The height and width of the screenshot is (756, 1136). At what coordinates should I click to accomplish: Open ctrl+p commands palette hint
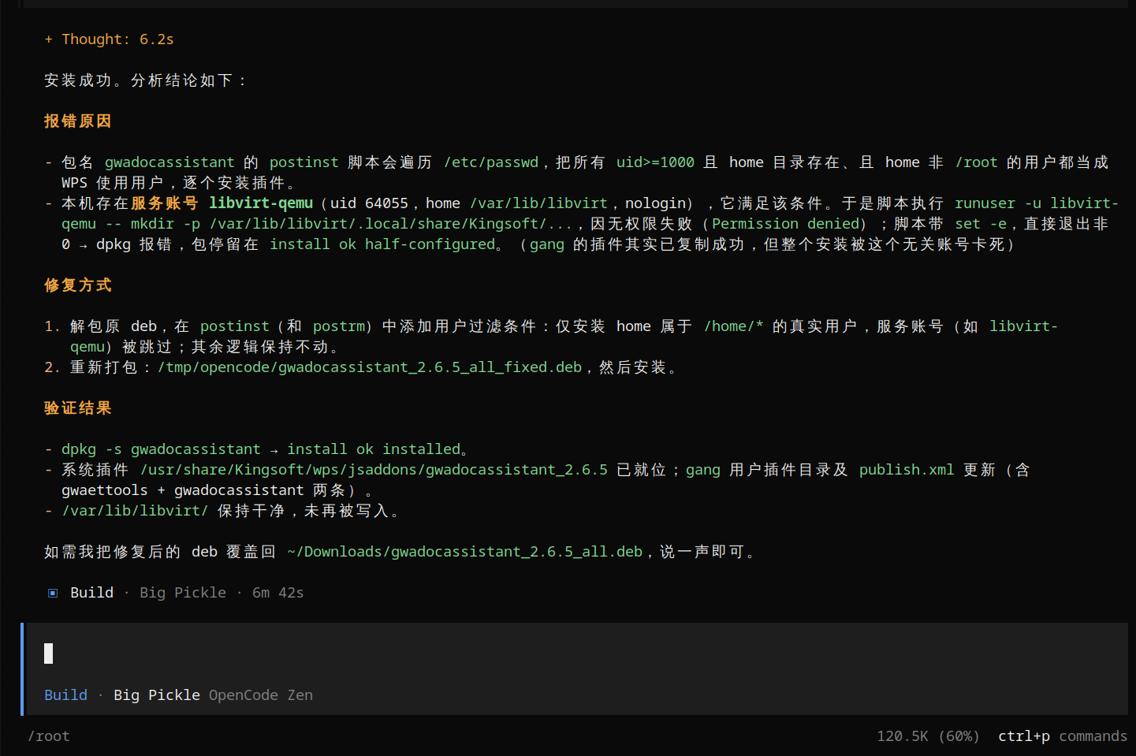click(1063, 736)
